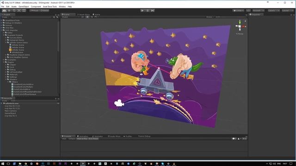Collapse the SVG Importer folder
This screenshot has height=166, width=296.
pos(2,30)
